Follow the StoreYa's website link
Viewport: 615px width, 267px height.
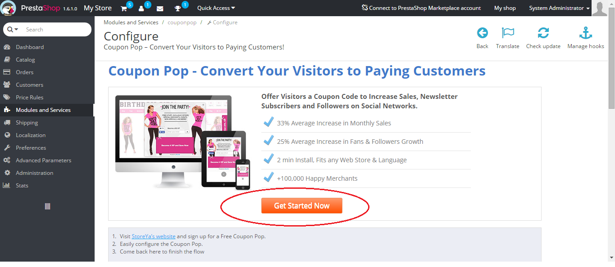pos(154,236)
